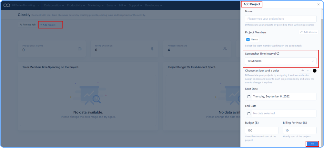
Task: Pick the black project color swatch
Action: pos(314,70)
